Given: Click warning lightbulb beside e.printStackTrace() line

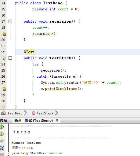Looking at the screenshot, I should click(4, 89).
